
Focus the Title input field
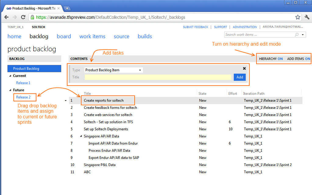pyautogui.click(x=158, y=77)
